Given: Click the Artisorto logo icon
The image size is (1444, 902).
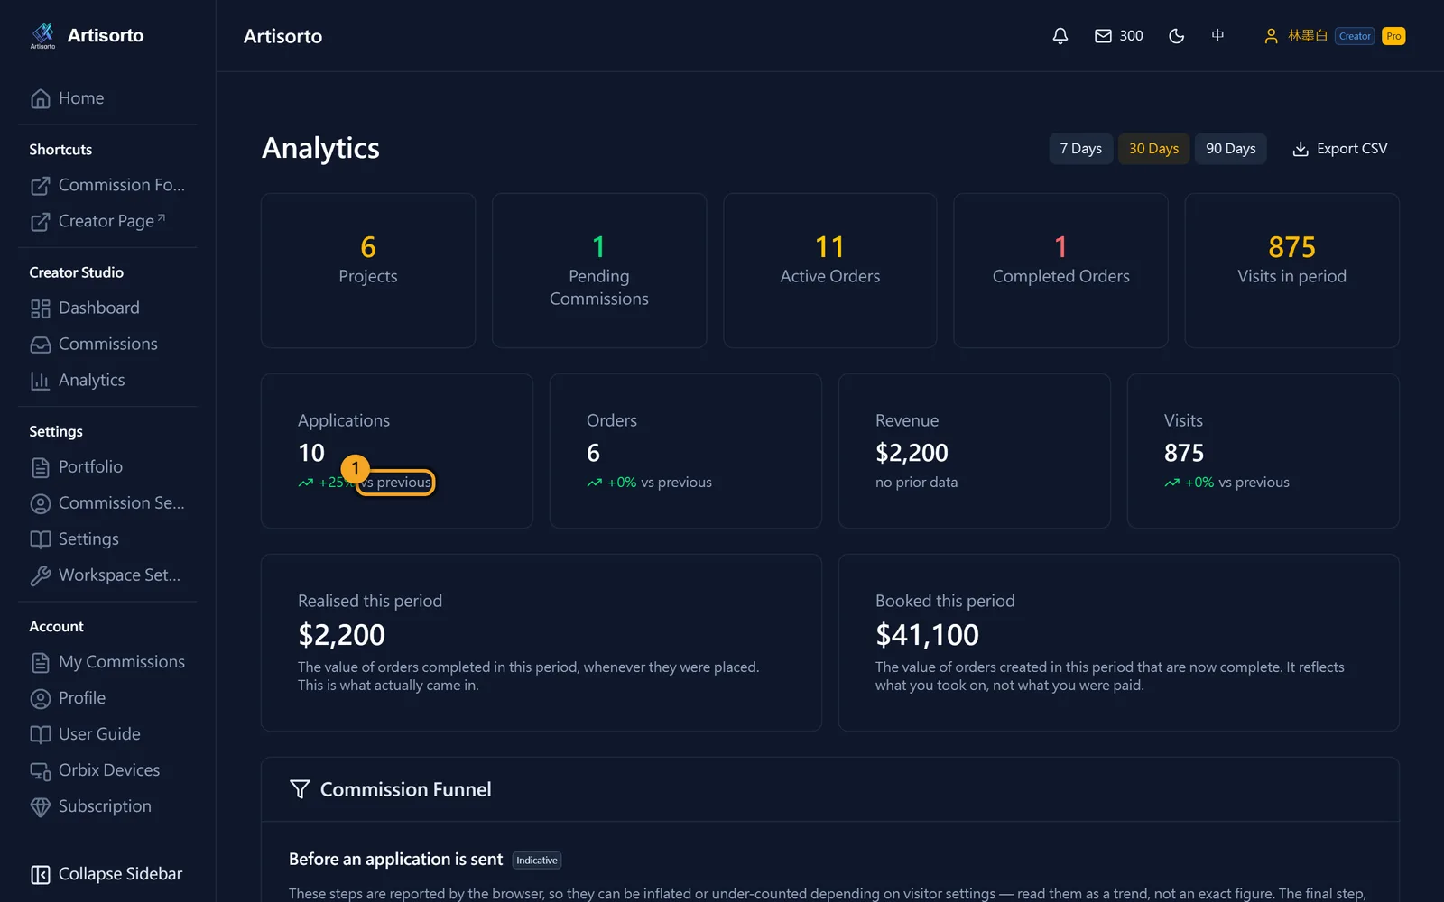Looking at the screenshot, I should tap(42, 35).
